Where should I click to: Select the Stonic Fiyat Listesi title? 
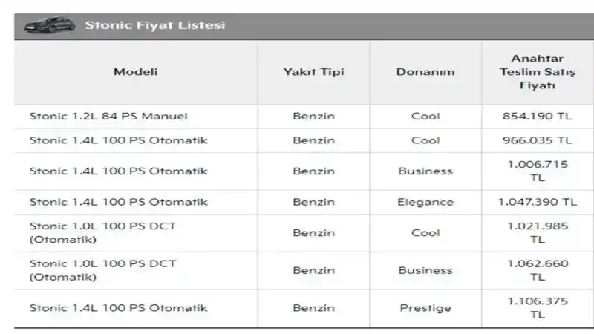tap(155, 25)
